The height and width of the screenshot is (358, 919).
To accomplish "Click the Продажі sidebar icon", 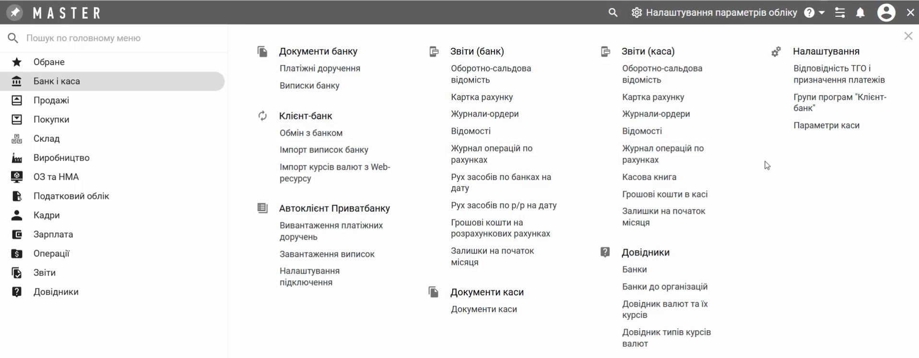I will tap(17, 100).
